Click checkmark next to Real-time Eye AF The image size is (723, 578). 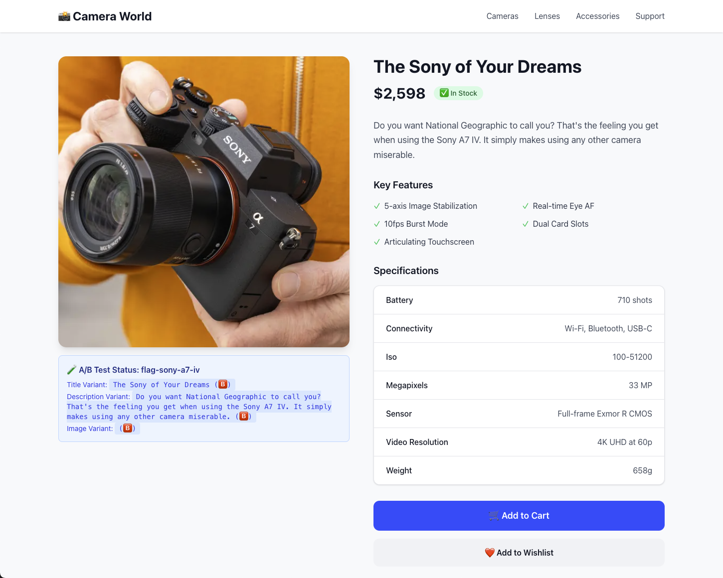point(526,206)
